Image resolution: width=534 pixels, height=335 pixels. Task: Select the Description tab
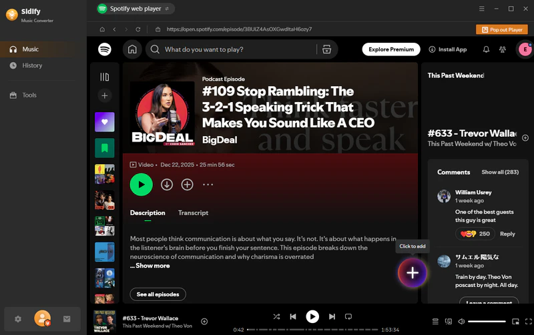pyautogui.click(x=148, y=213)
